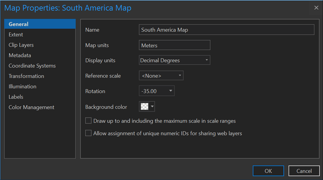Click the Map units Meters field
The width and height of the screenshot is (323, 180).
[x=174, y=45]
